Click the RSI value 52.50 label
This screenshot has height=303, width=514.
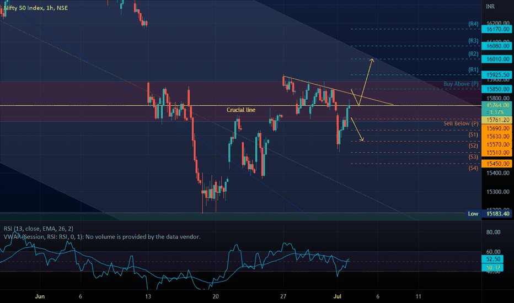(492, 259)
